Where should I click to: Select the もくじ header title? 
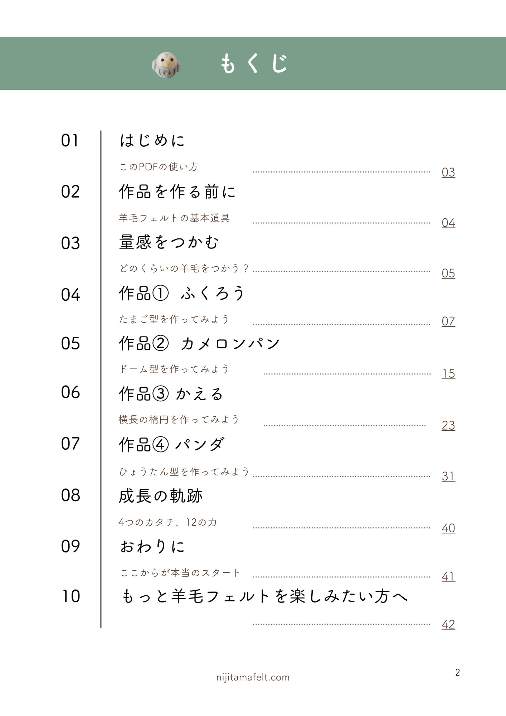tap(254, 64)
